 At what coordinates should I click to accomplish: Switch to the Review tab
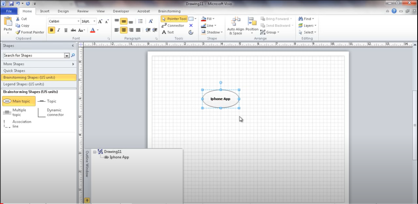tap(83, 11)
